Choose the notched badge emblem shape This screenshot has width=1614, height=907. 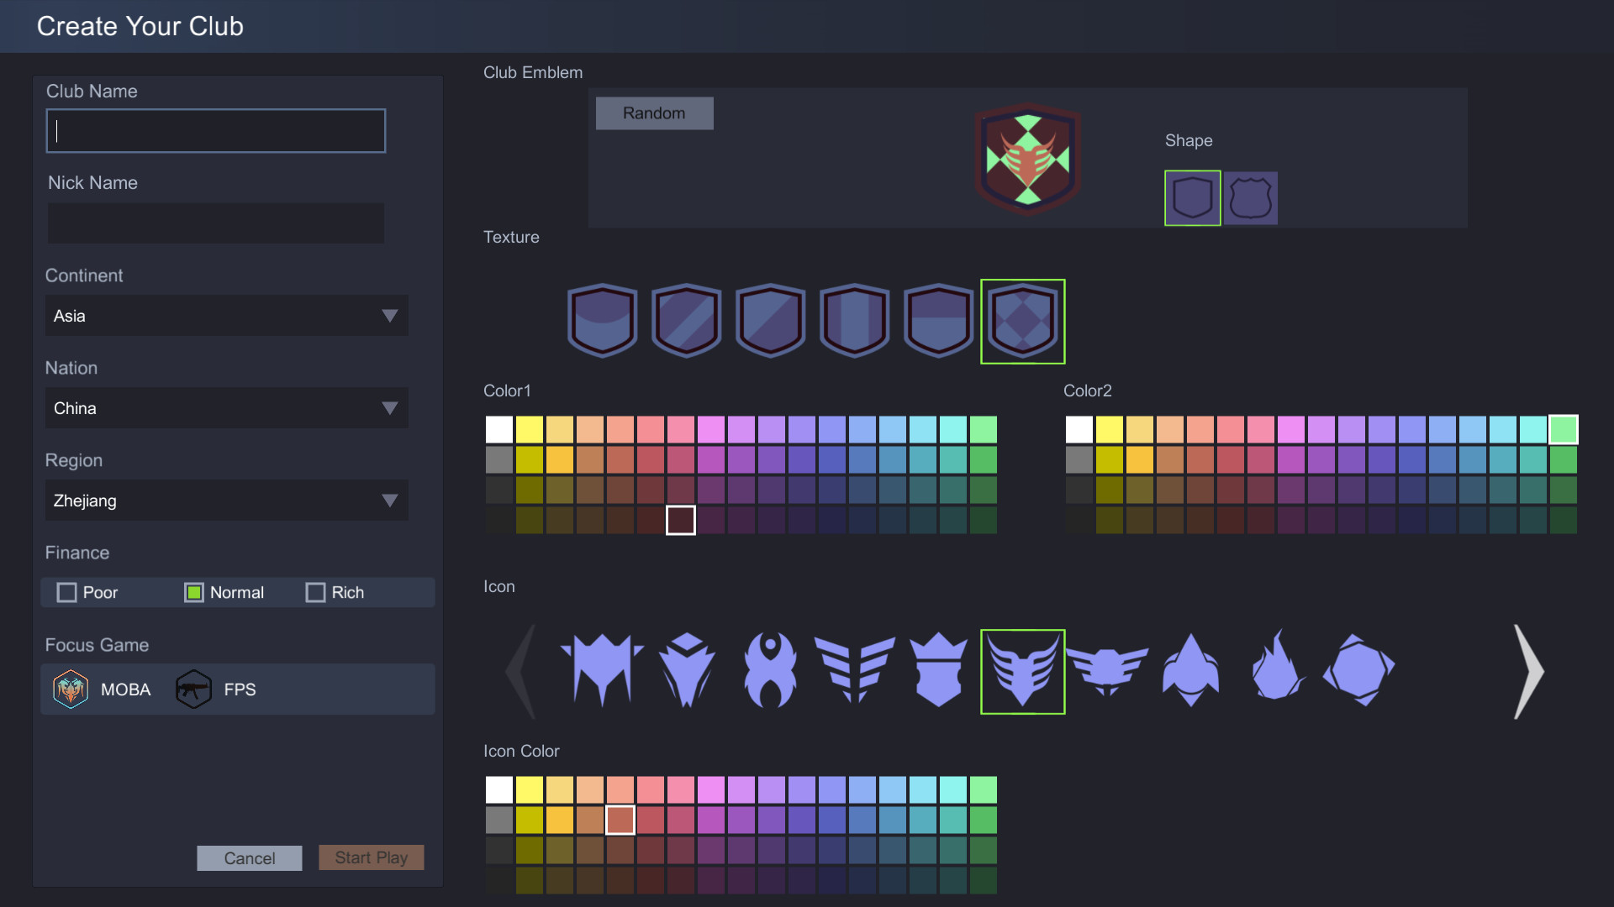(x=1250, y=198)
